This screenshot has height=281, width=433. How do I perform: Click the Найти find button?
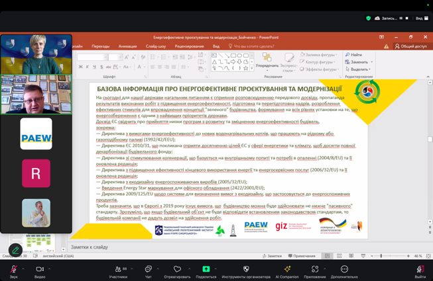(x=354, y=55)
